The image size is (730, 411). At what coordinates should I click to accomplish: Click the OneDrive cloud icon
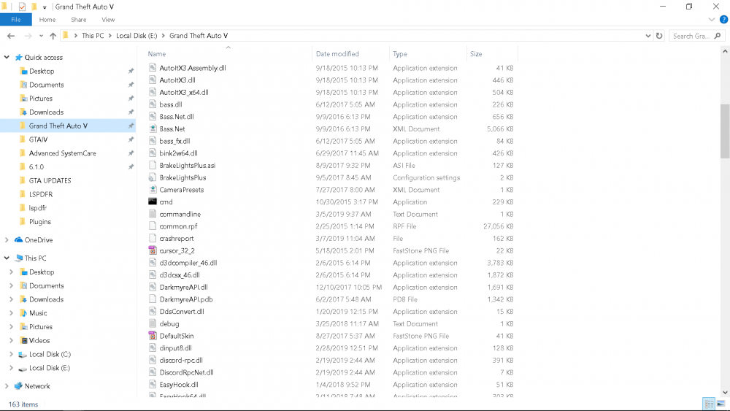click(x=19, y=239)
